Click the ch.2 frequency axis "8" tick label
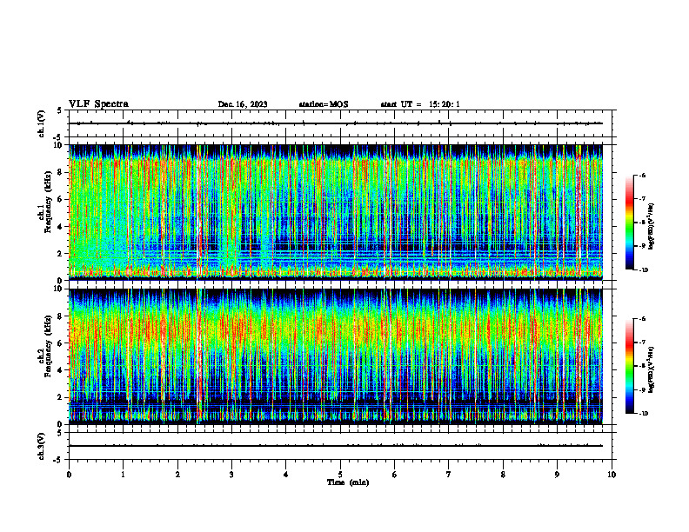The image size is (689, 532). [x=60, y=316]
